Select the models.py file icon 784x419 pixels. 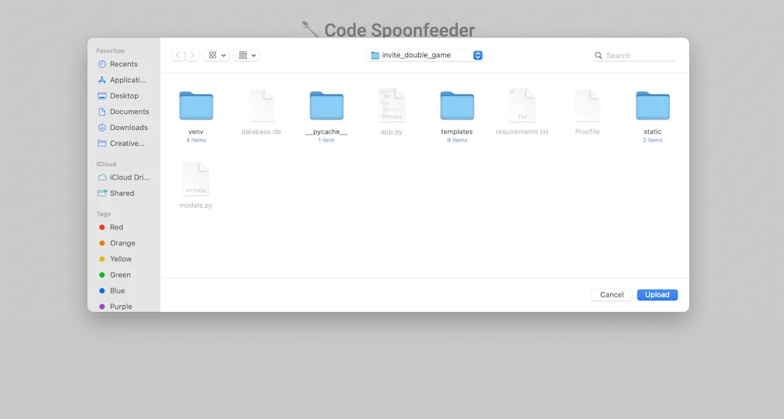(x=196, y=179)
